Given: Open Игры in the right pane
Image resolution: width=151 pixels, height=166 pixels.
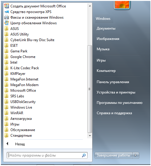Looking at the screenshot, I should coord(101,60).
